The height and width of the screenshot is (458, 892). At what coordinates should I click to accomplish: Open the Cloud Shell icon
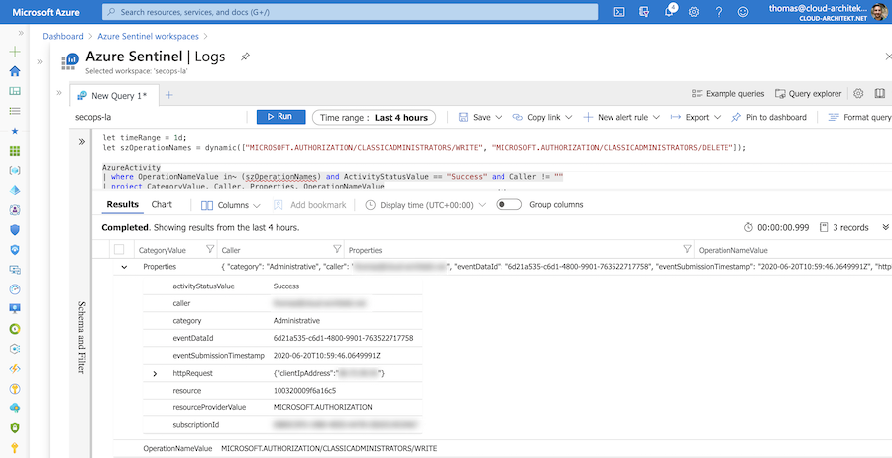tap(619, 11)
